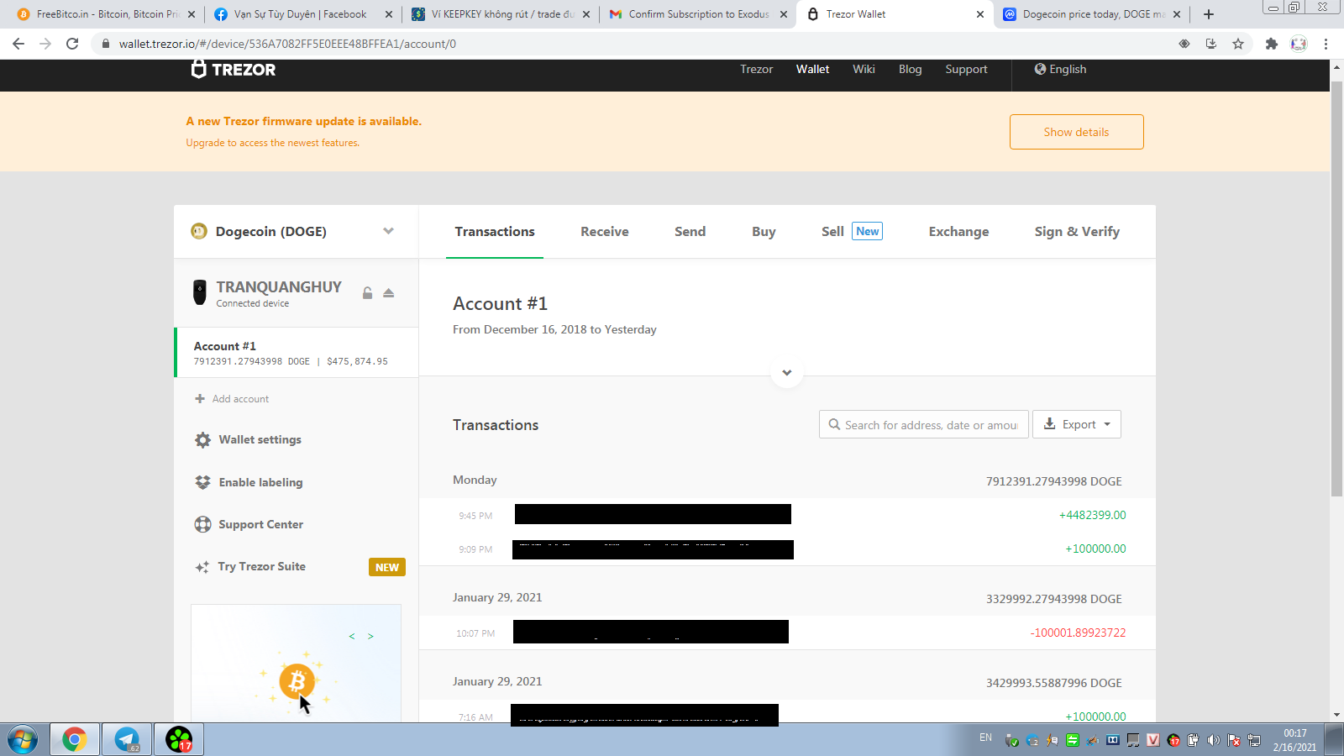
Task: Click the Add account link
Action: 240,399
